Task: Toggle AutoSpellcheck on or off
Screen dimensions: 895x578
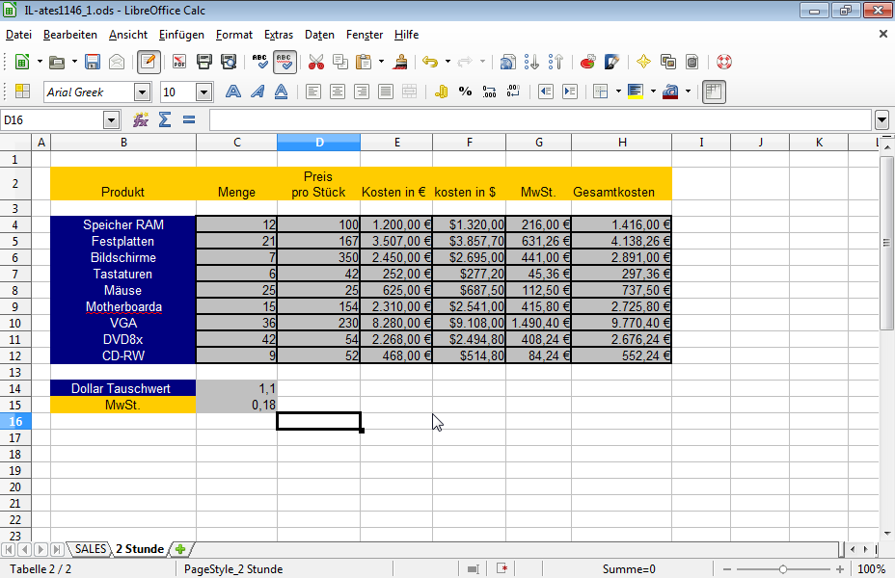Action: click(285, 62)
